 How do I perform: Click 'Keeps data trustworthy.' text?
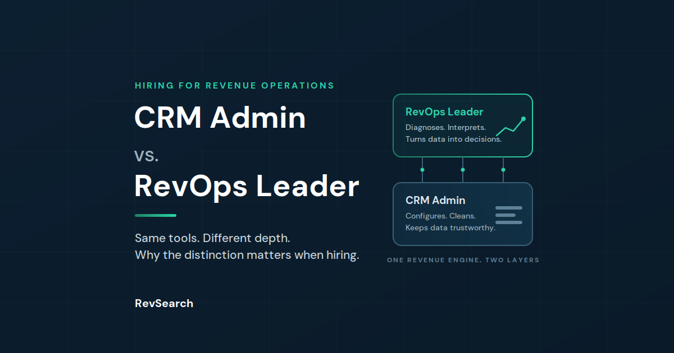[x=450, y=227]
